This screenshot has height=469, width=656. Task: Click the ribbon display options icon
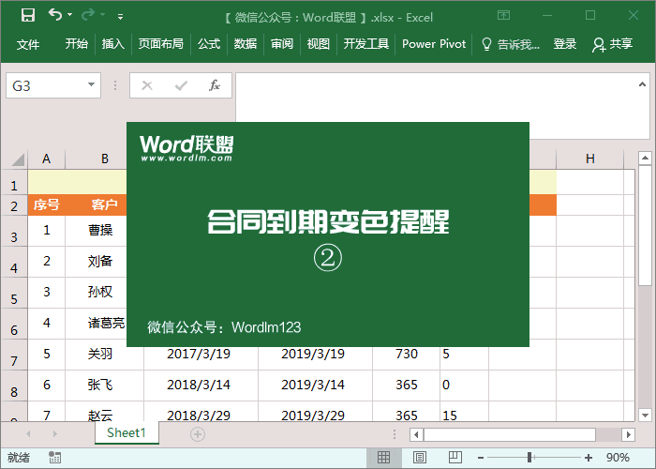tap(504, 15)
